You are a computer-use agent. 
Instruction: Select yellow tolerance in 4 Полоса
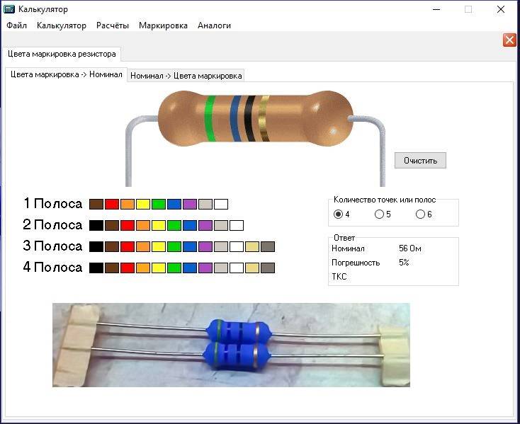pyautogui.click(x=159, y=268)
